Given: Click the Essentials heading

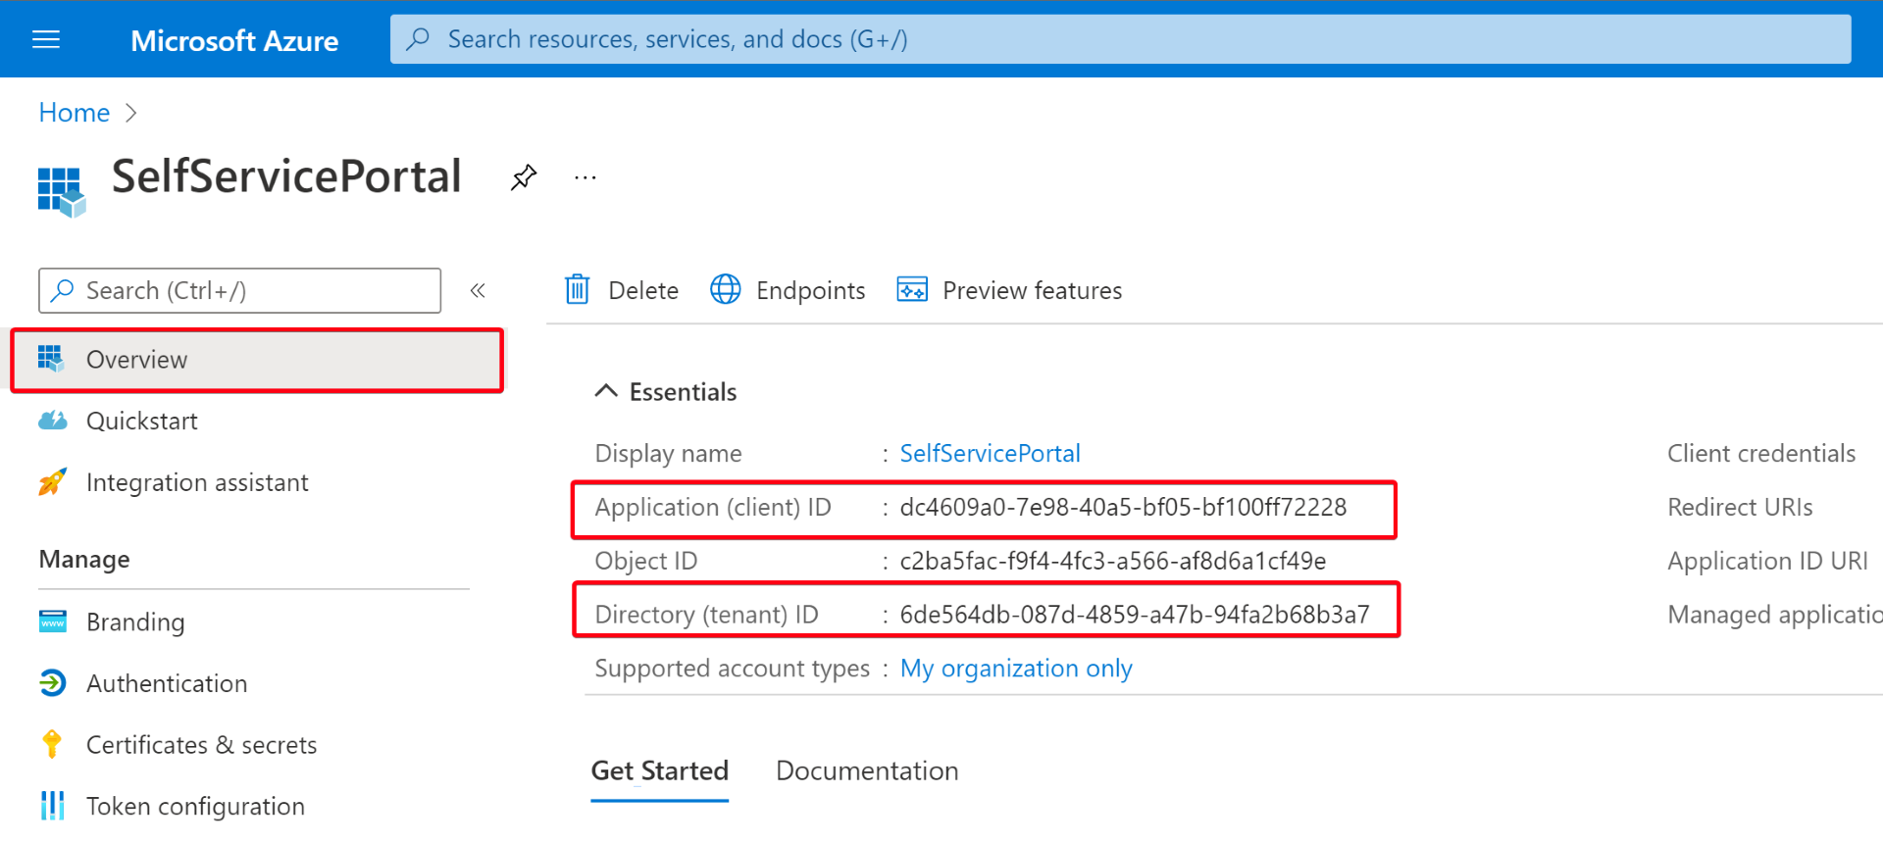Looking at the screenshot, I should point(683,392).
